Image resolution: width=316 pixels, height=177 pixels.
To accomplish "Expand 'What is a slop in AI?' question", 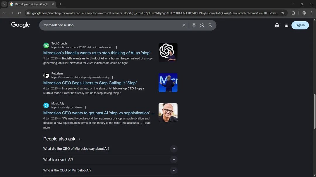I will click(x=110, y=160).
